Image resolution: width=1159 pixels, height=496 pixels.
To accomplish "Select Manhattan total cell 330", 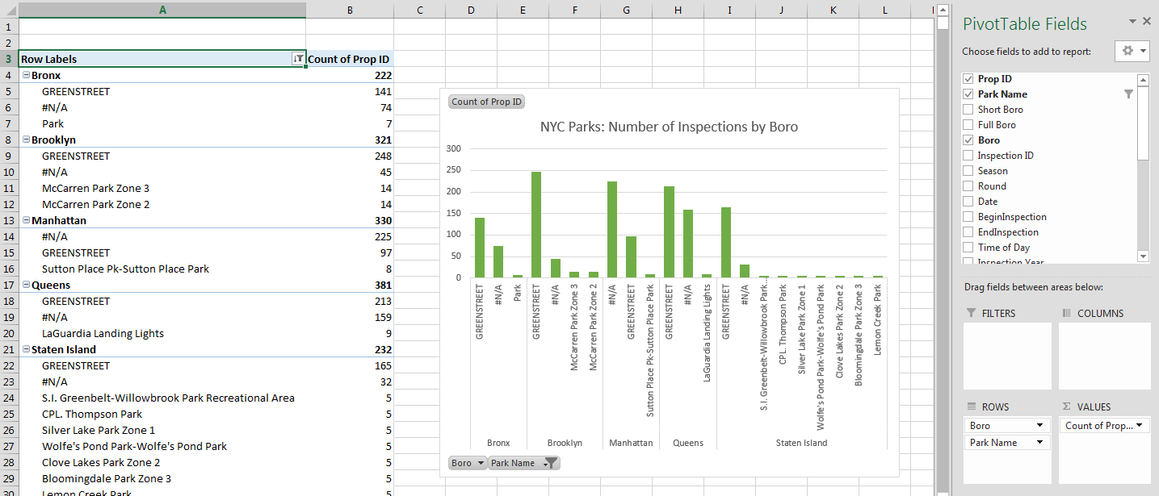I will point(350,220).
